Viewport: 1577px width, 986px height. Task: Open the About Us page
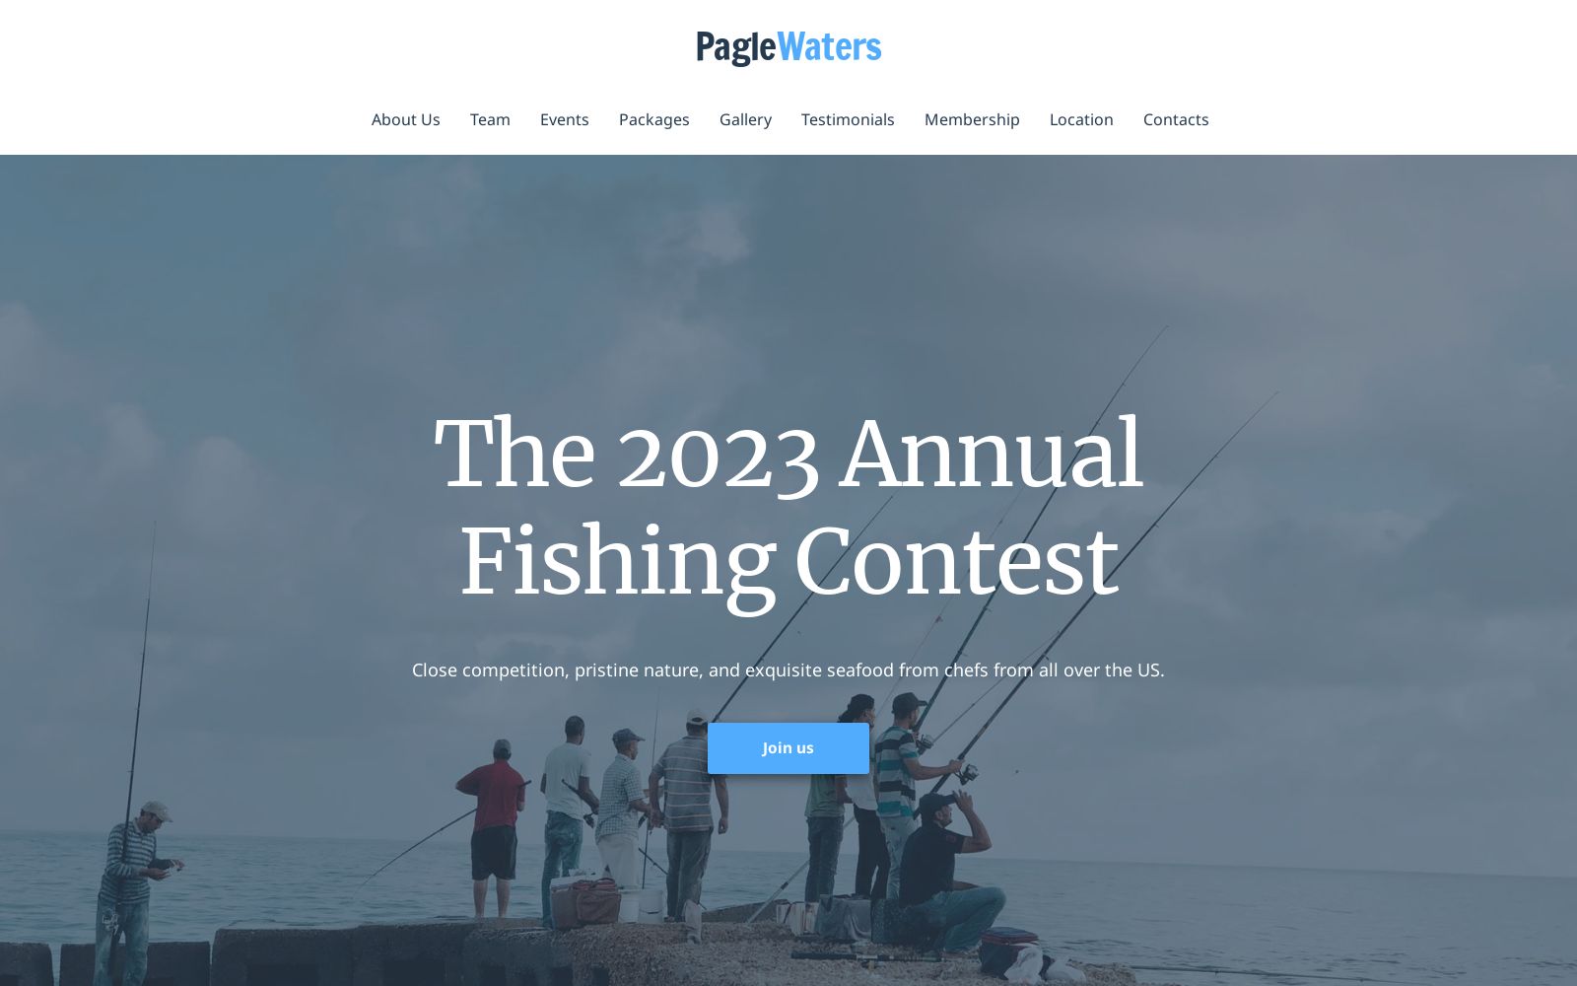[x=406, y=119]
